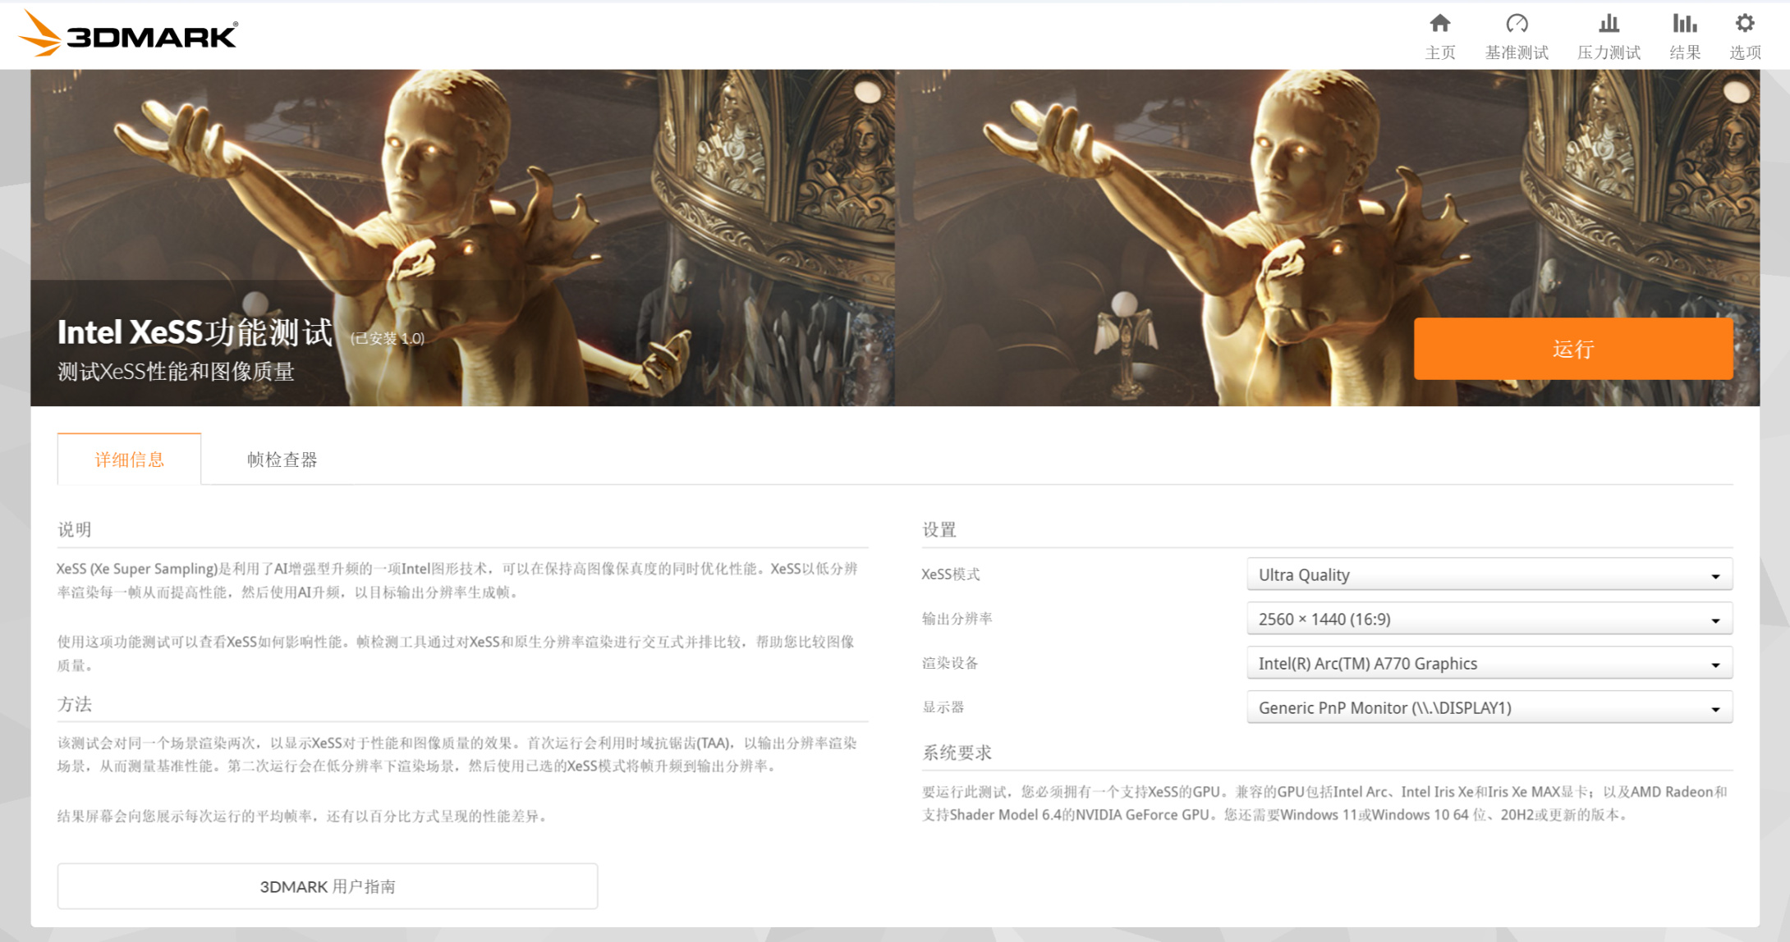Open Benchmarks via speedometer icon
Viewport: 1790px width, 942px height.
[x=1517, y=23]
